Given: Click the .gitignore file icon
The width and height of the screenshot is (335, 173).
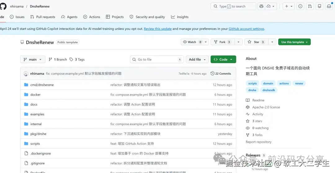Looking at the screenshot, I should 26,163.
